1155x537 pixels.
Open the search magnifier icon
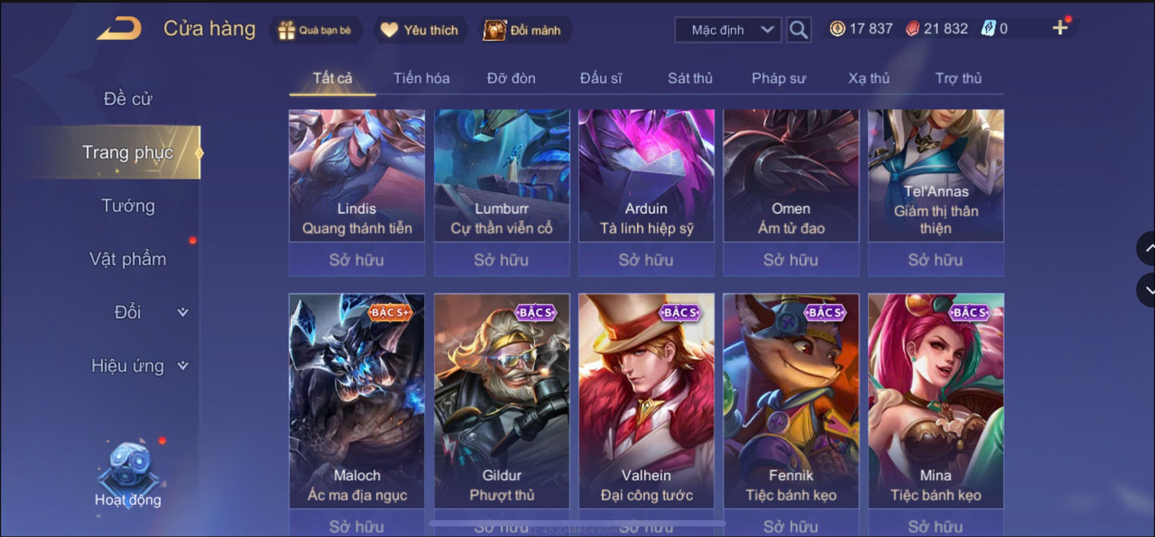tap(798, 30)
